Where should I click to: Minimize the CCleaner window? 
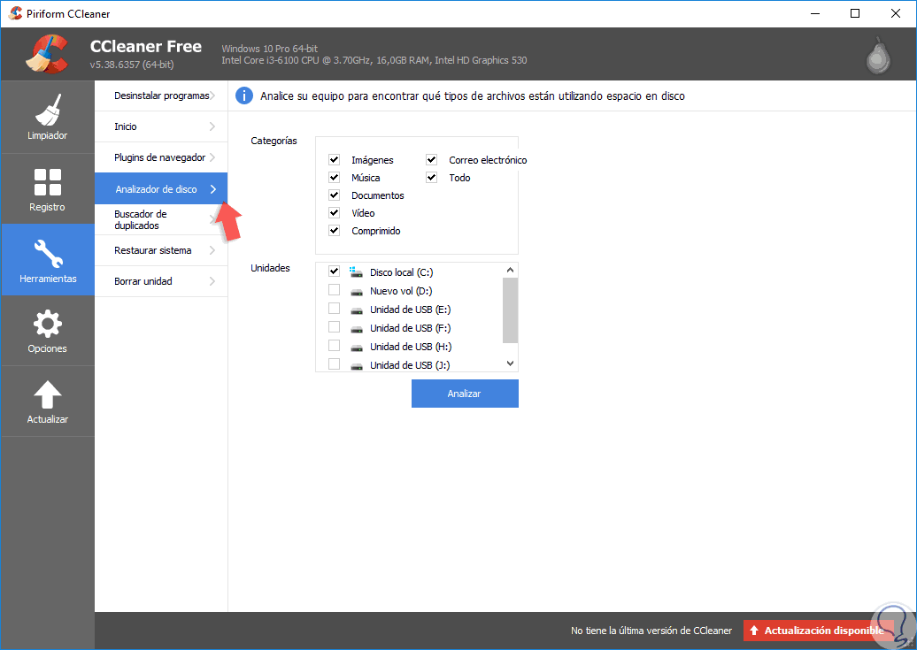[x=815, y=13]
